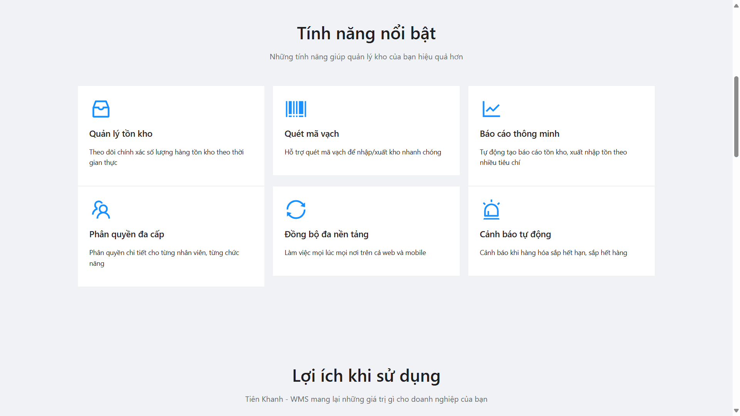Viewport: 740px width, 416px height.
Task: Select the Quét mã vạch heading
Action: 311,134
